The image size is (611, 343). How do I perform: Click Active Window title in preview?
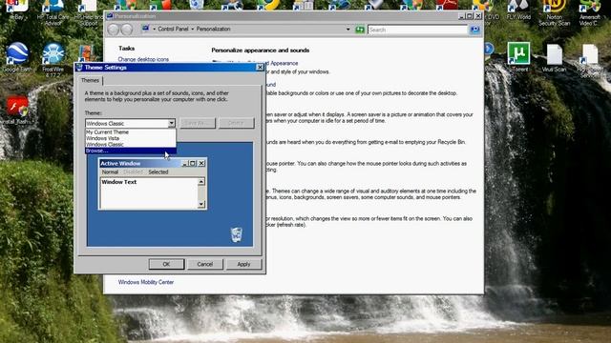point(120,164)
